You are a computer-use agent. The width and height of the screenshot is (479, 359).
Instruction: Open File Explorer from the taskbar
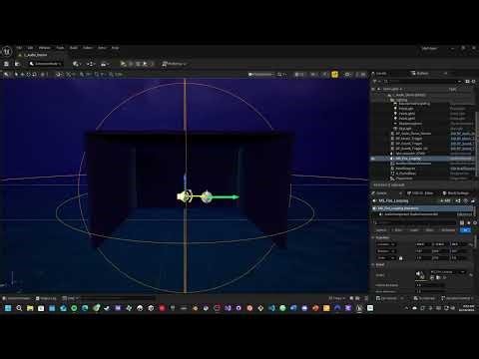(30, 308)
